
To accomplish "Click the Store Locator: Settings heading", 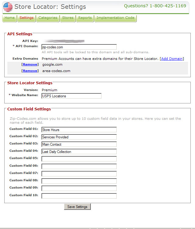I will click(x=50, y=7).
